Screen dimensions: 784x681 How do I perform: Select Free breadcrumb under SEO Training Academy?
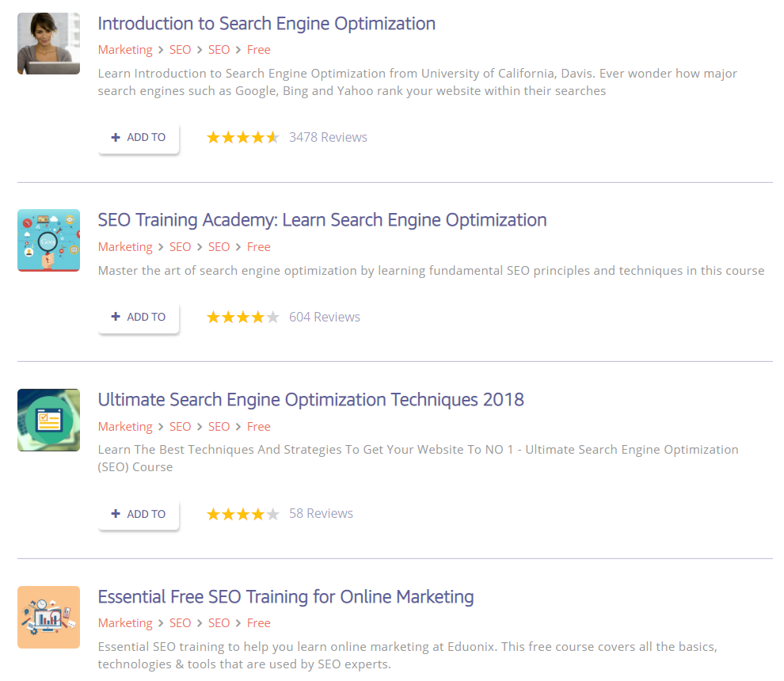point(258,246)
